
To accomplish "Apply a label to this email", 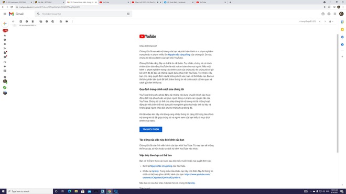I will (67, 21).
